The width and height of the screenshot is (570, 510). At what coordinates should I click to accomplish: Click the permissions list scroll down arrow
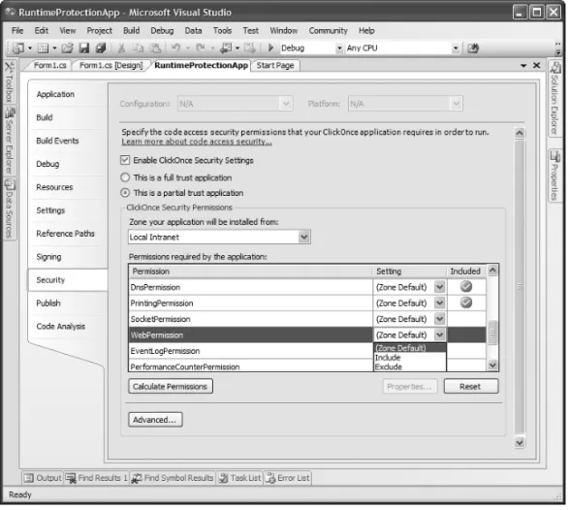[x=492, y=365]
